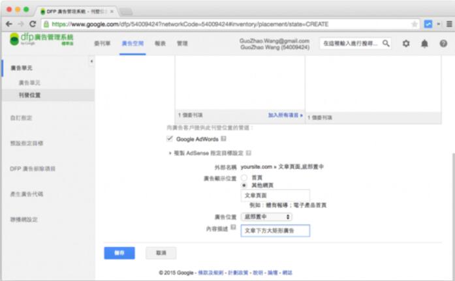Expand the 複製 AdSense 指定目標設定 section
455x281 pixels.
click(170, 153)
